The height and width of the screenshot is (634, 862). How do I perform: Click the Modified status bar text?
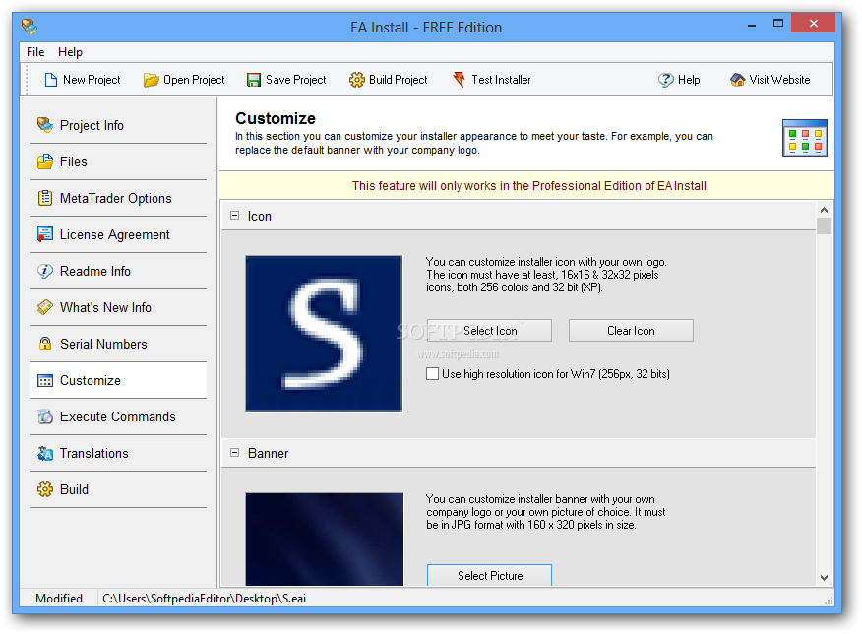click(59, 599)
